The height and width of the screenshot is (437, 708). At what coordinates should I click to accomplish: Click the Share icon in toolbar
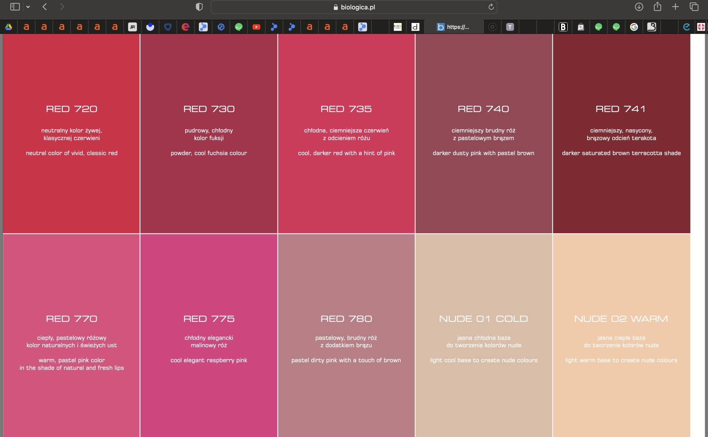click(x=657, y=6)
